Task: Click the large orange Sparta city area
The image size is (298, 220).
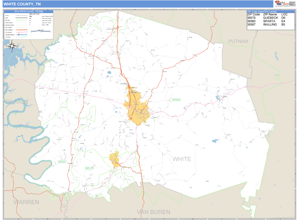Action: pyautogui.click(x=137, y=107)
